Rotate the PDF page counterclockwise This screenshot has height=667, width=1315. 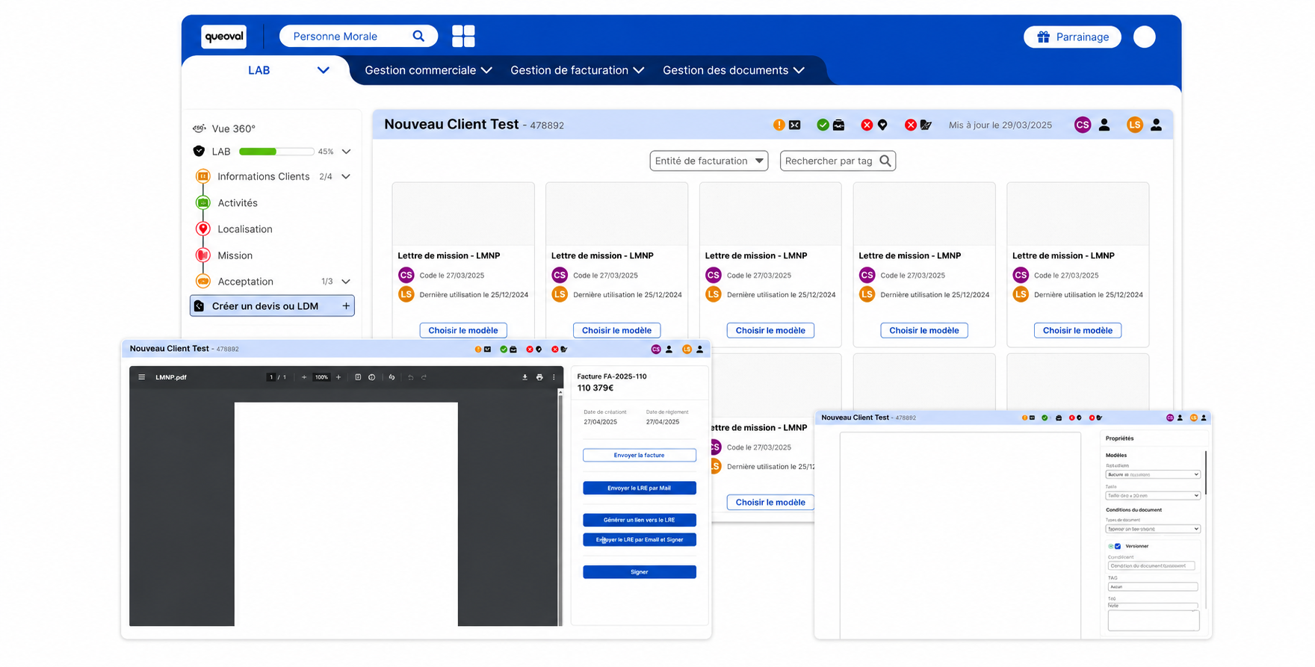(392, 377)
